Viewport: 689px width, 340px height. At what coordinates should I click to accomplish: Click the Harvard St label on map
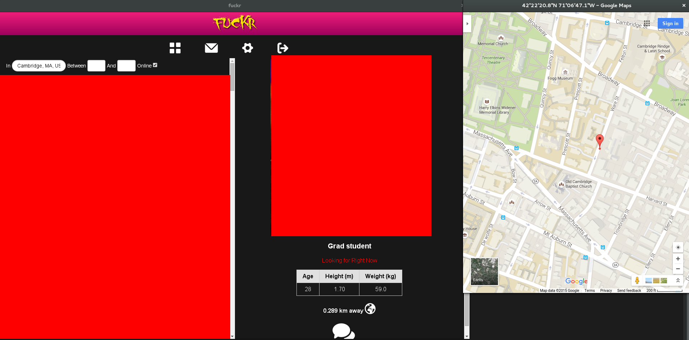pyautogui.click(x=657, y=201)
